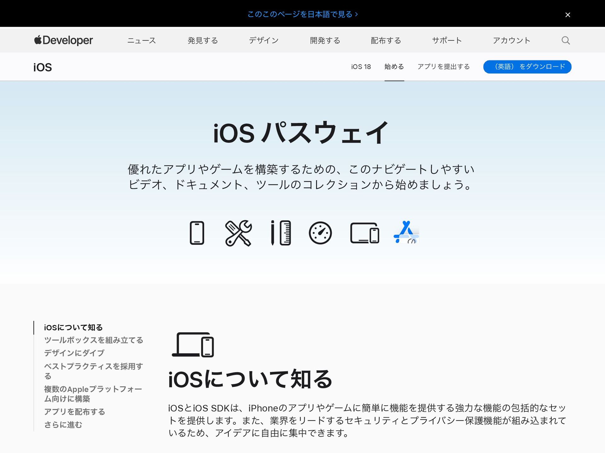Jump to デザインにダイブ section
This screenshot has height=453, width=605.
(x=74, y=353)
